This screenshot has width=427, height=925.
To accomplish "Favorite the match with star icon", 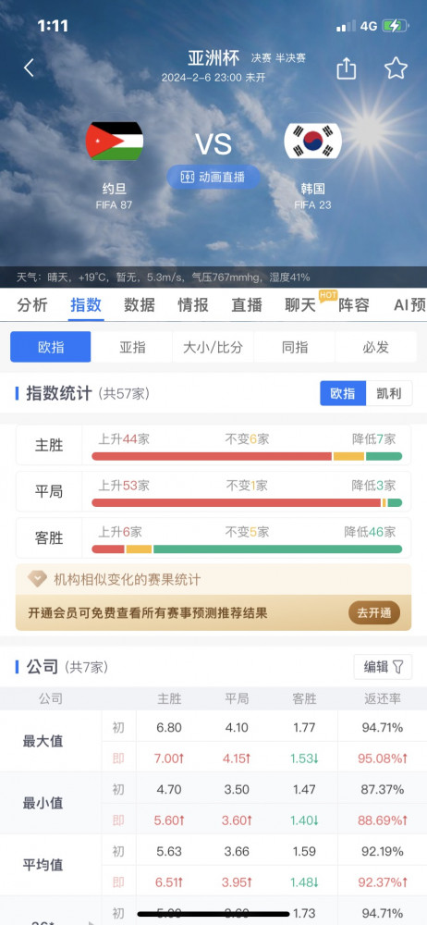I will click(396, 68).
